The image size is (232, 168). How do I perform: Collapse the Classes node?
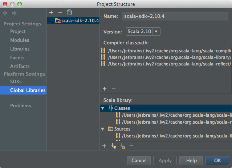[x=103, y=108]
